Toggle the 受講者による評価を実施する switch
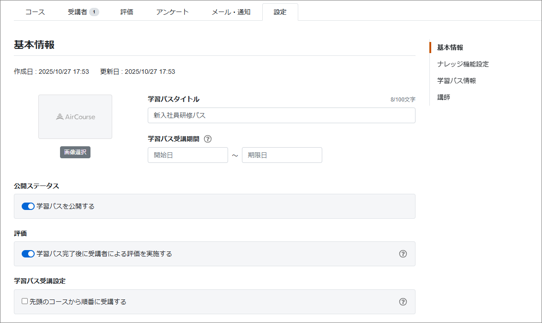Image resolution: width=542 pixels, height=323 pixels. click(x=28, y=254)
